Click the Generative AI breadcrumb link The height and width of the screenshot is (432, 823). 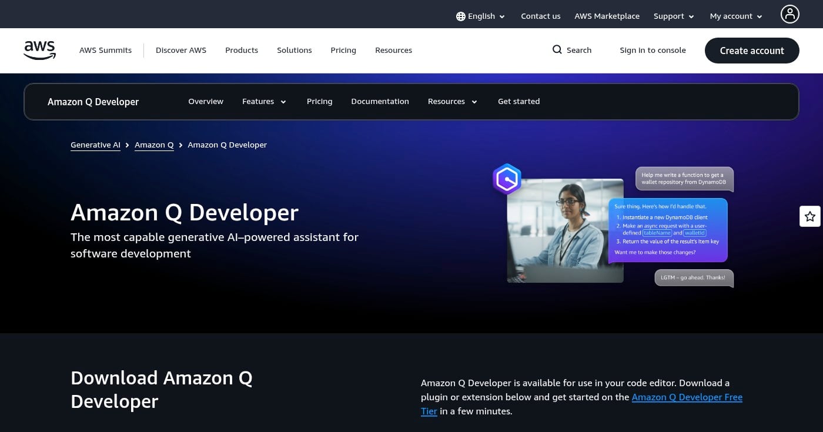pyautogui.click(x=95, y=145)
